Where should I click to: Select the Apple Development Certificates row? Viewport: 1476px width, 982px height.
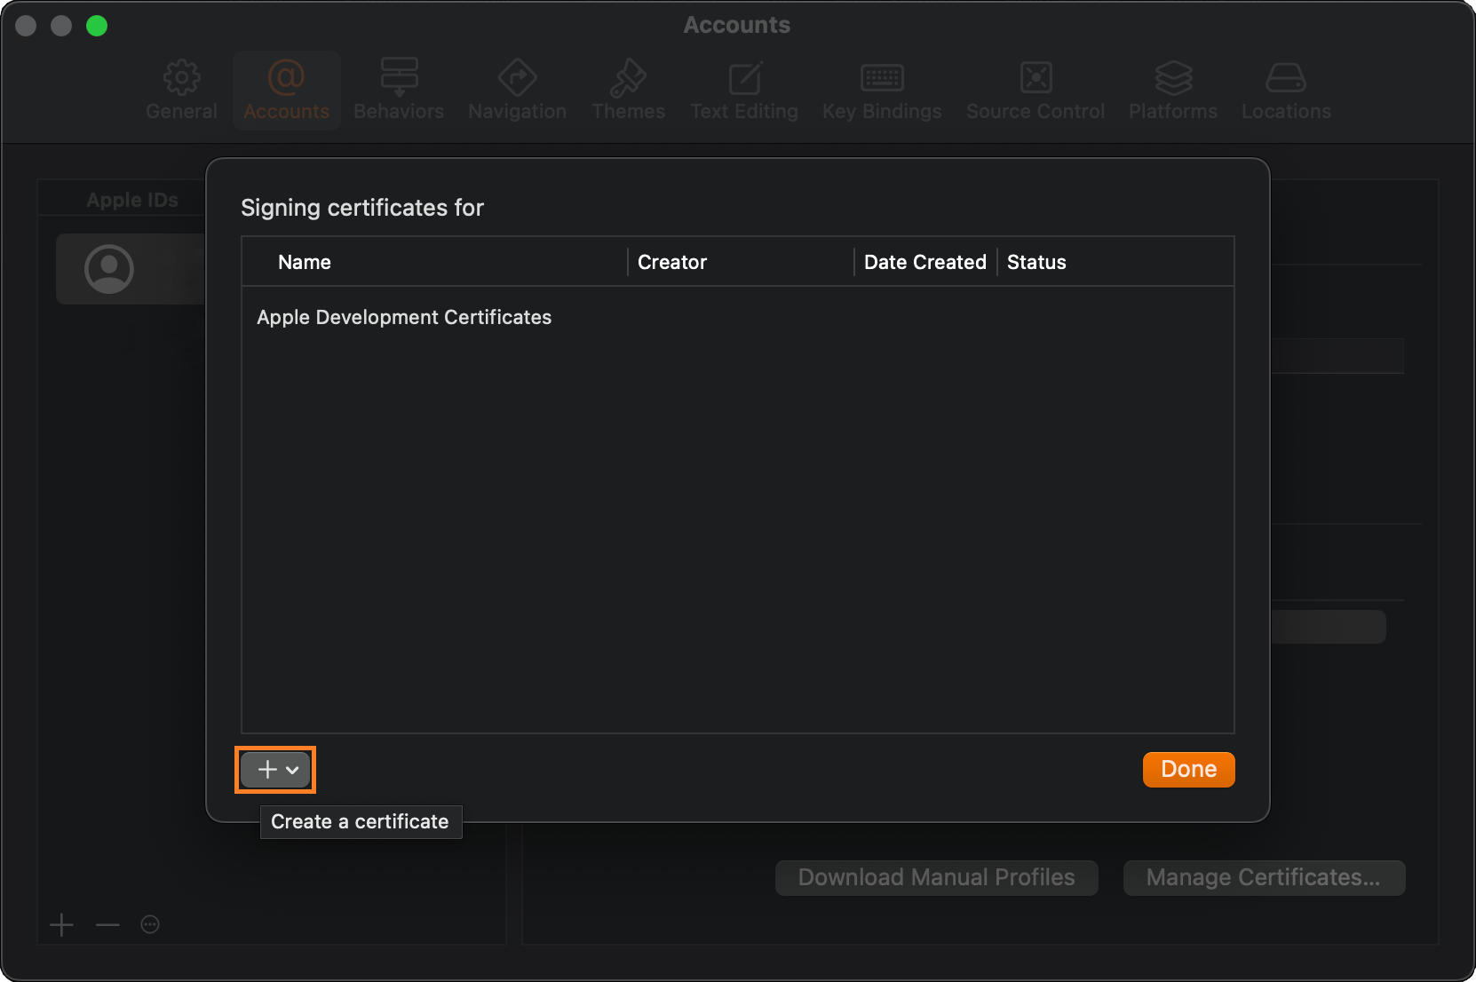point(404,318)
